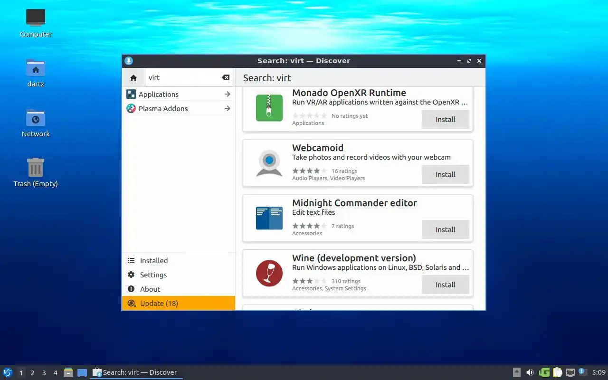
Task: Open the dartz home folder icon
Action: click(36, 73)
